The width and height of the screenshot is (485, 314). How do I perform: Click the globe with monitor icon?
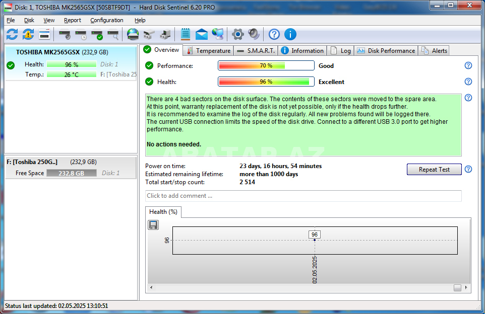(218, 34)
